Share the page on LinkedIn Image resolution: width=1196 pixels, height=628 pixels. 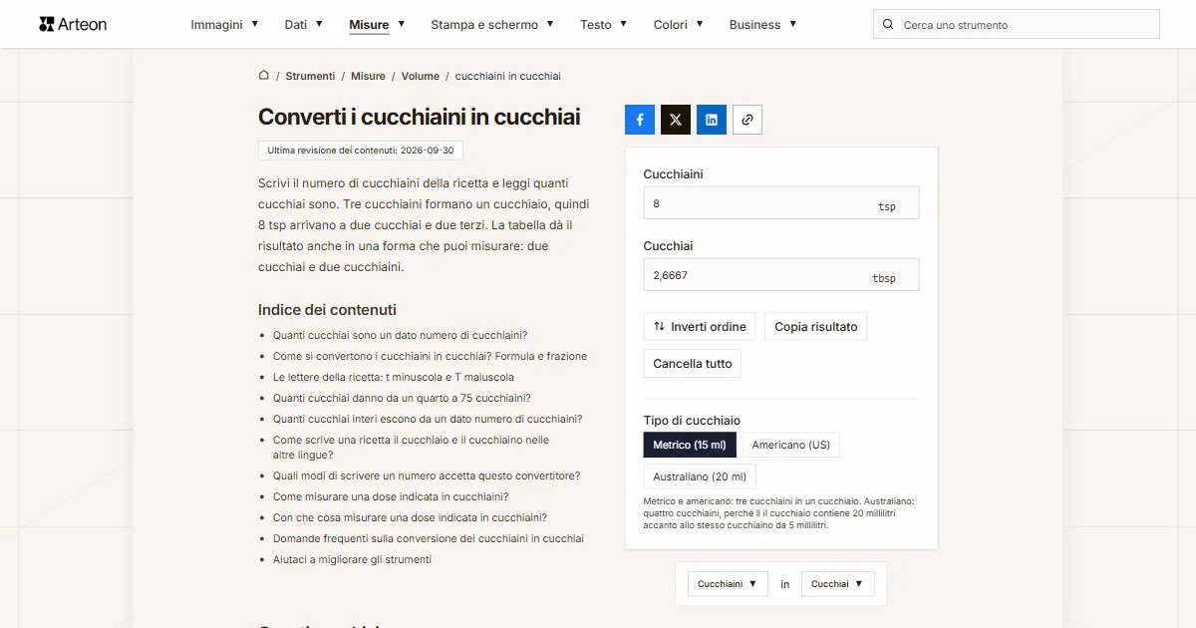712,120
